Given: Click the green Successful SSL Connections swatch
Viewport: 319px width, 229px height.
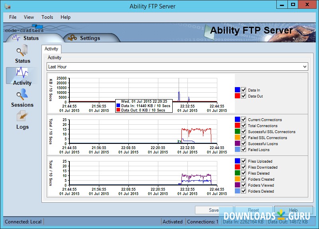Looking at the screenshot, I should point(237,131).
